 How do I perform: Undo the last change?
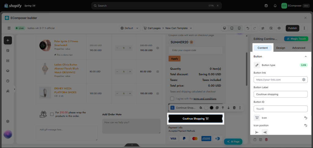(248, 28)
